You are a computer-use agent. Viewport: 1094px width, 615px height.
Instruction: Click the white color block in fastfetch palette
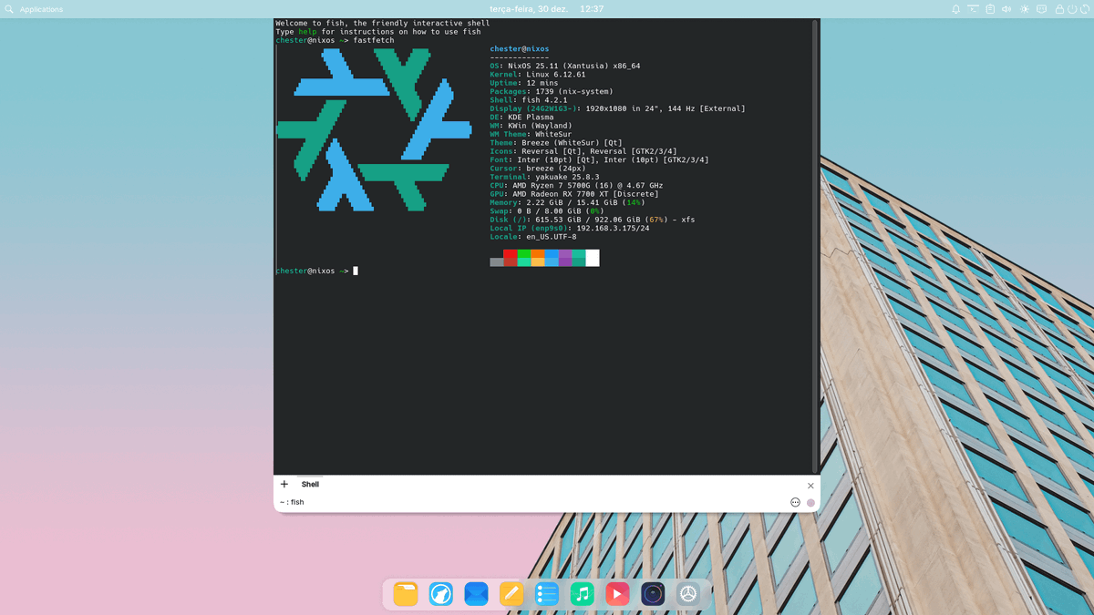(593, 258)
